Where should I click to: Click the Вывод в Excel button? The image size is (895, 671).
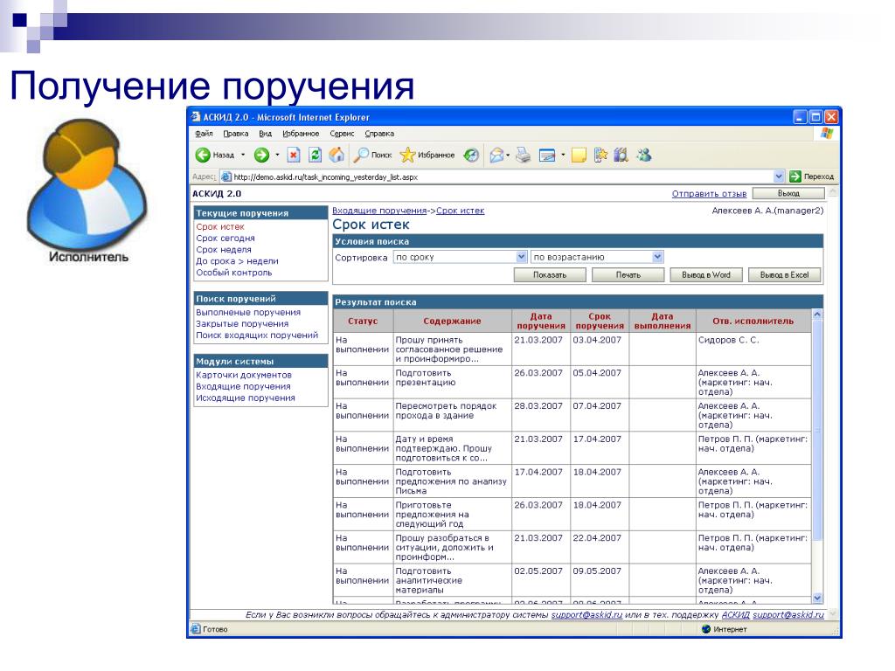(784, 275)
